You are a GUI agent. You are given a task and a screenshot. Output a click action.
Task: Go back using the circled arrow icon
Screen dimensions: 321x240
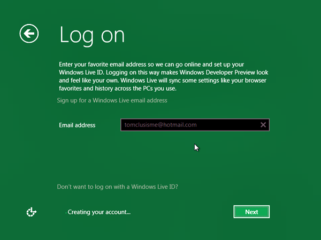click(29, 34)
